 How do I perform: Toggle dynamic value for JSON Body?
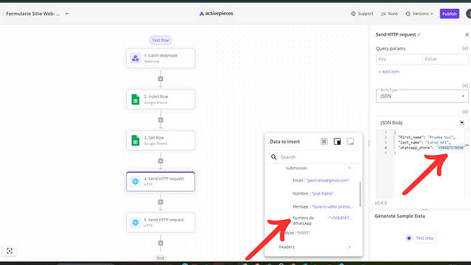(x=465, y=112)
